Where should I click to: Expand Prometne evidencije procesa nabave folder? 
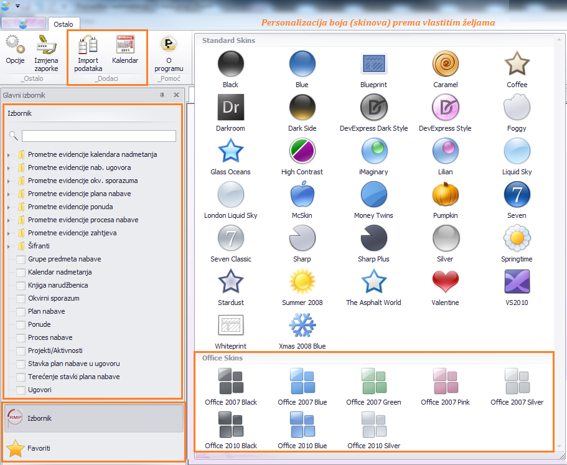9,220
